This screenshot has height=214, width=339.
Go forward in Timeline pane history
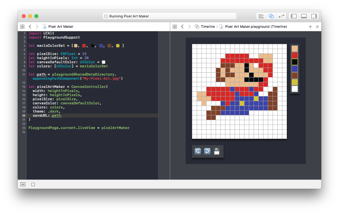click(190, 27)
